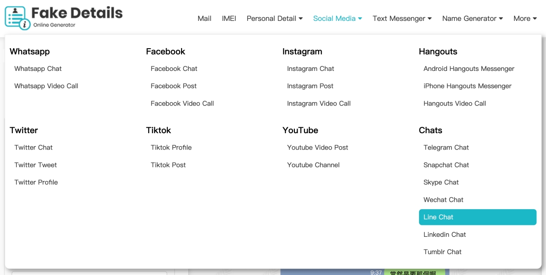Viewport: 546px width, 275px height.
Task: Click the Fake Details site title text
Action: tap(77, 13)
